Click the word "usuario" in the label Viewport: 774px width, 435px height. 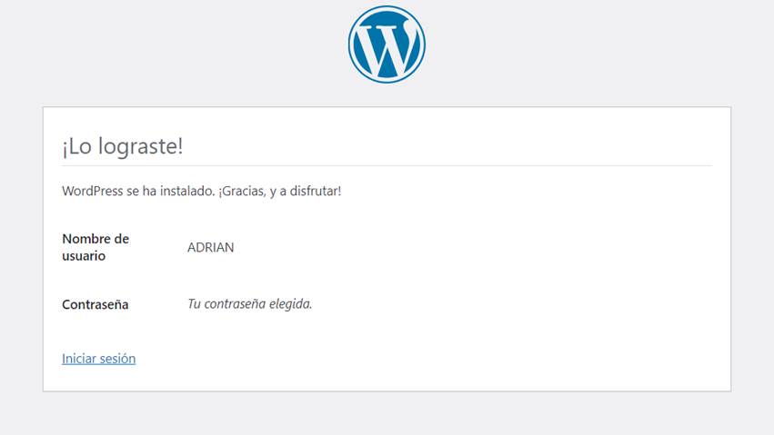(x=84, y=256)
